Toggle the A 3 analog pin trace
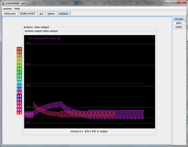Image resolution: width=188 pixels, height=147 pixels. 19,106
